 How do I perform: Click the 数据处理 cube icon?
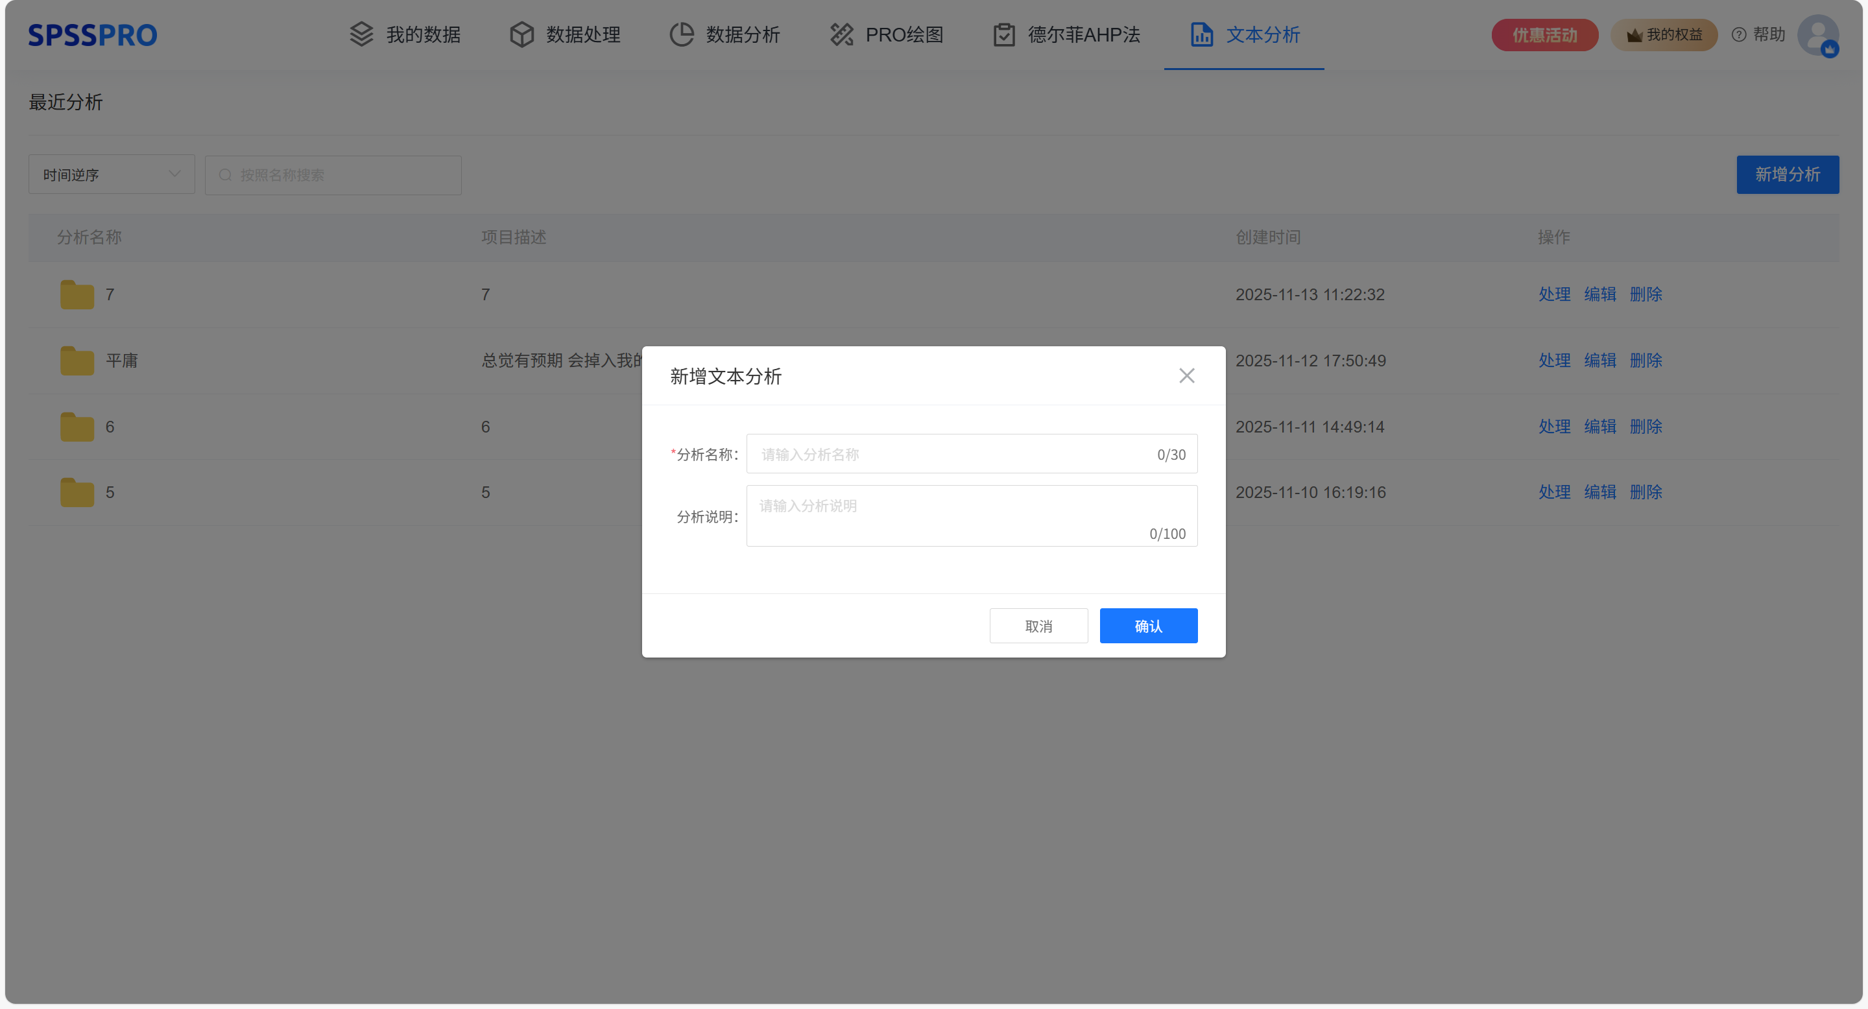(x=521, y=34)
